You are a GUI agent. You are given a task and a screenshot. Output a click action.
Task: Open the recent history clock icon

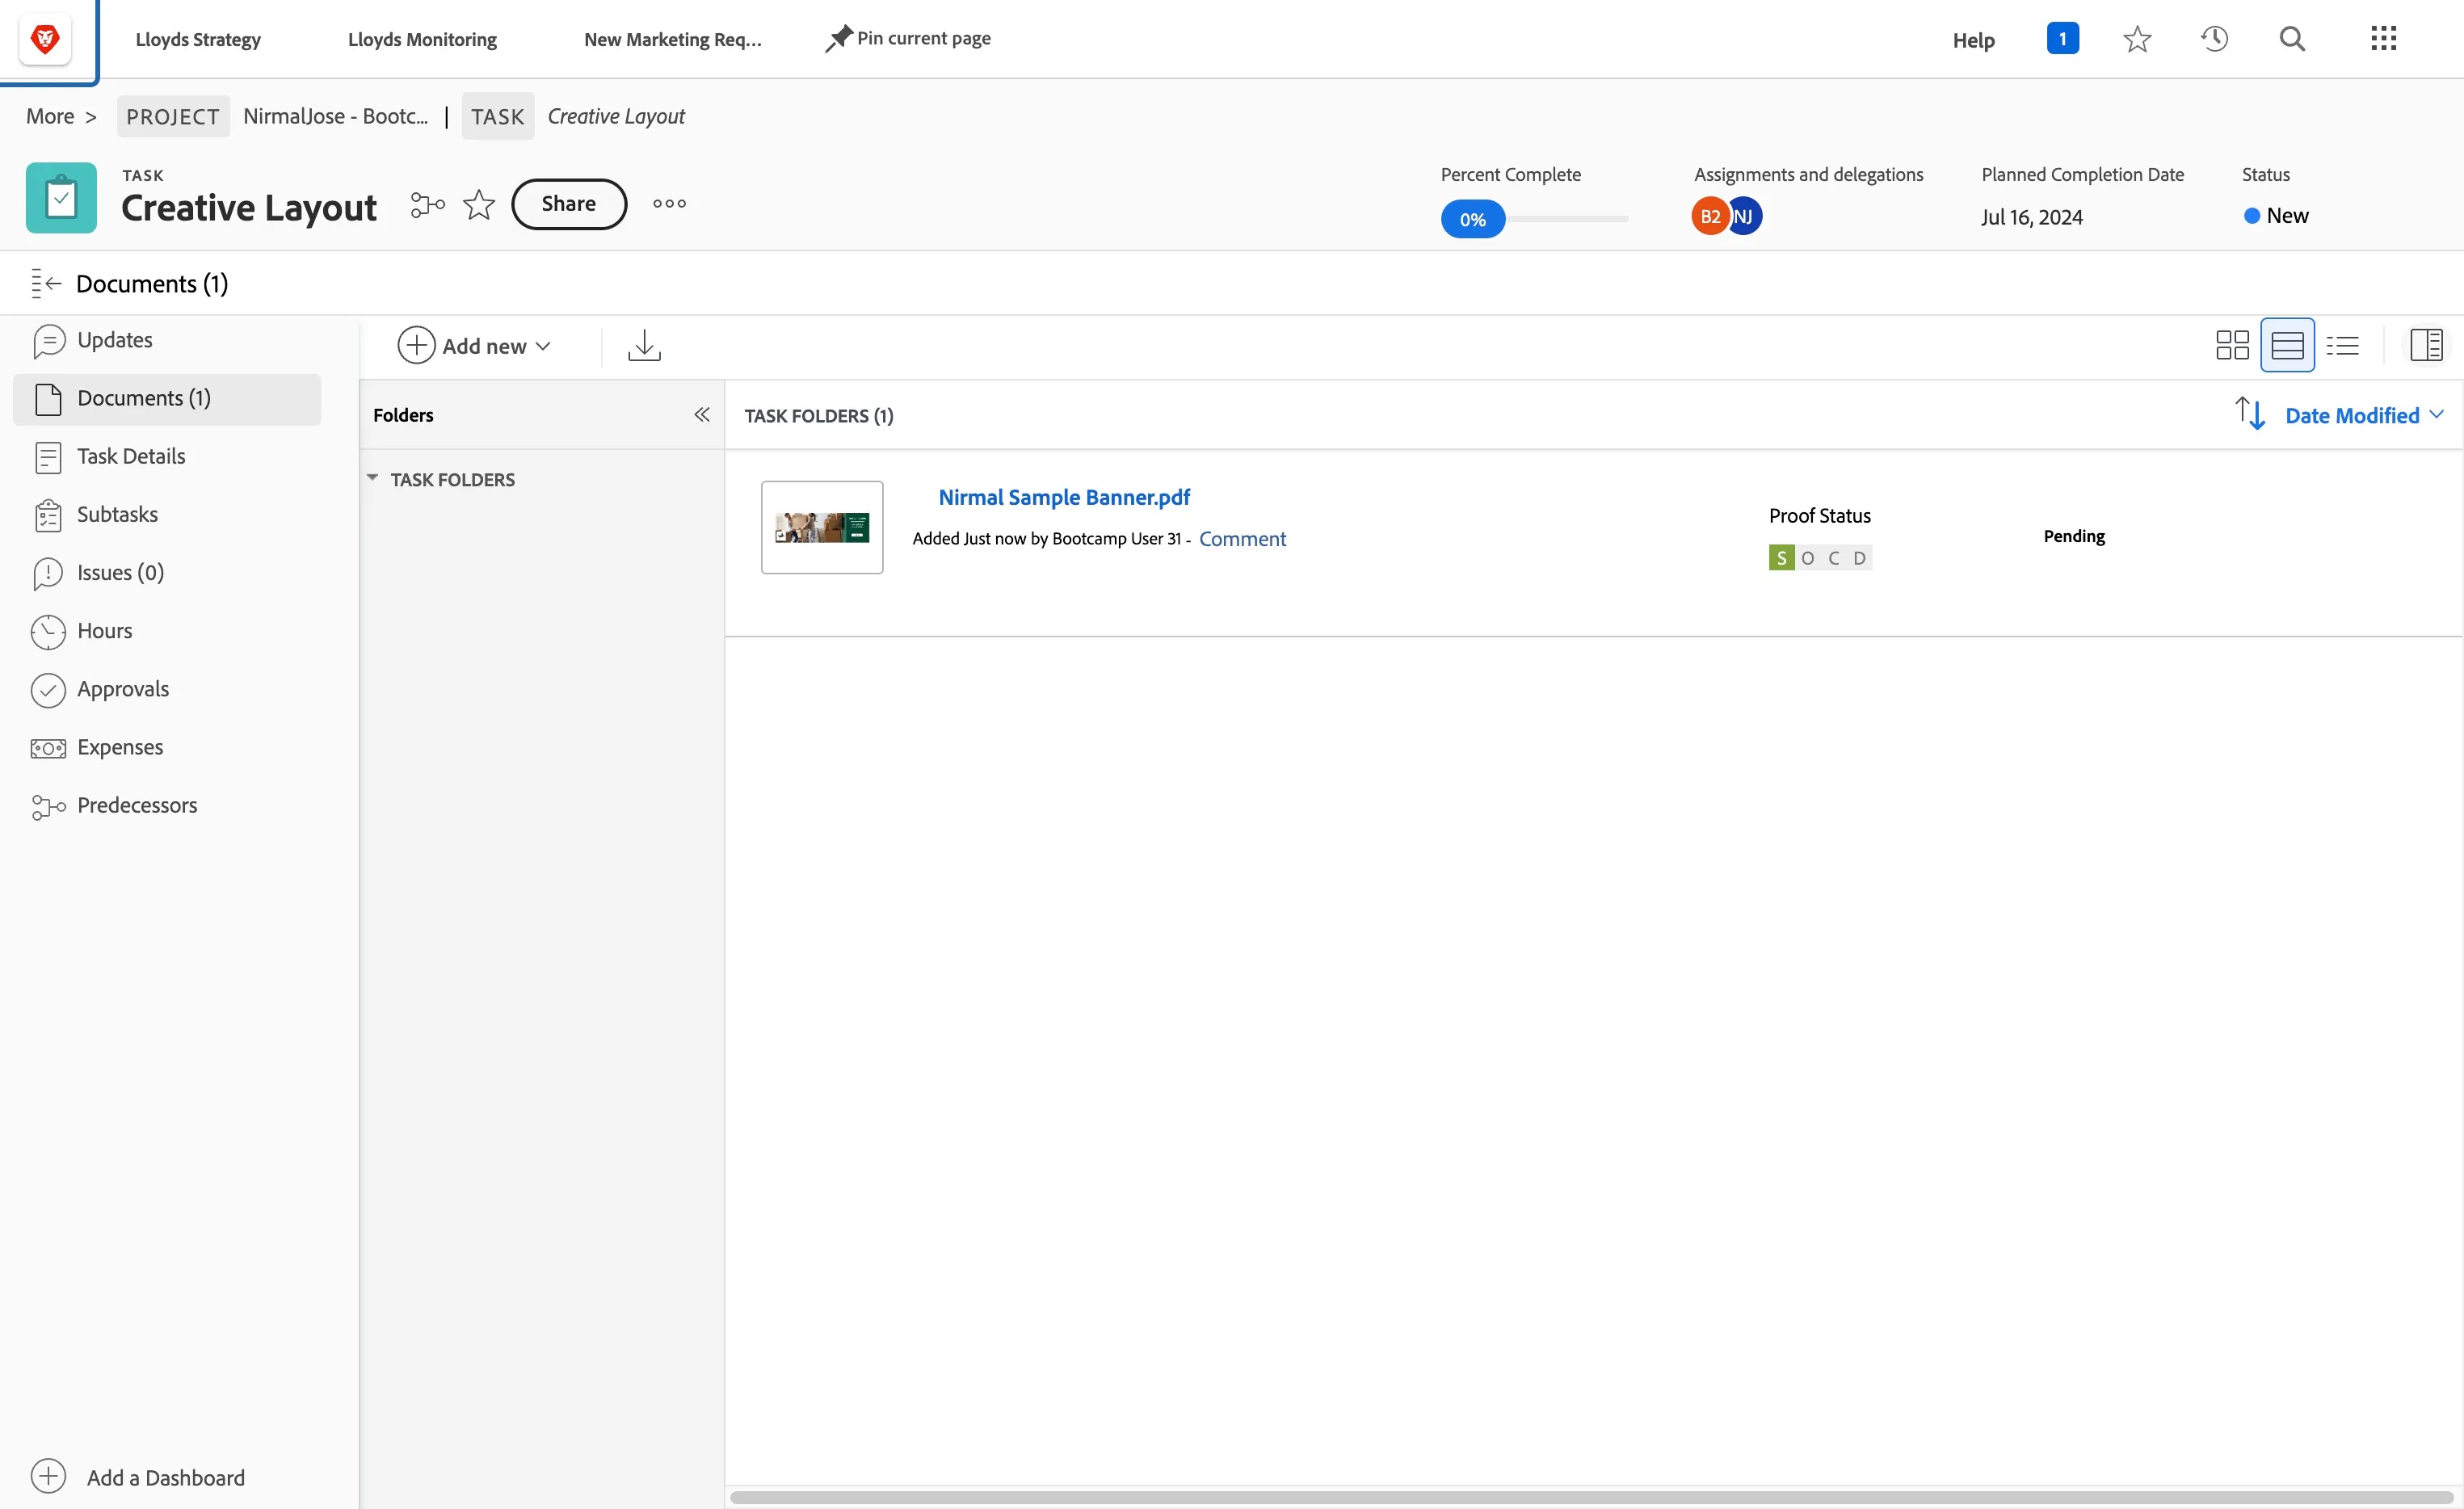(x=2214, y=39)
